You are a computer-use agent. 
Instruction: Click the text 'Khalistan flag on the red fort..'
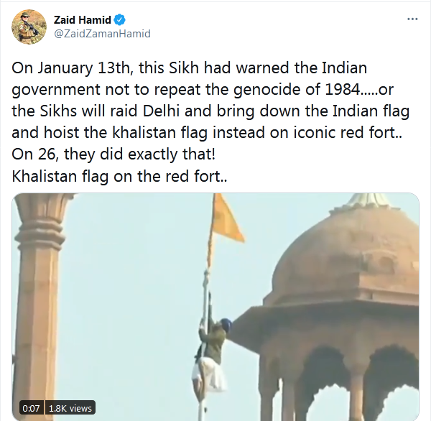119,176
